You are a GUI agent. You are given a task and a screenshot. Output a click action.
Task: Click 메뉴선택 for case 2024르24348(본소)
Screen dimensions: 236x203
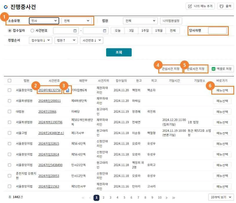point(222,133)
